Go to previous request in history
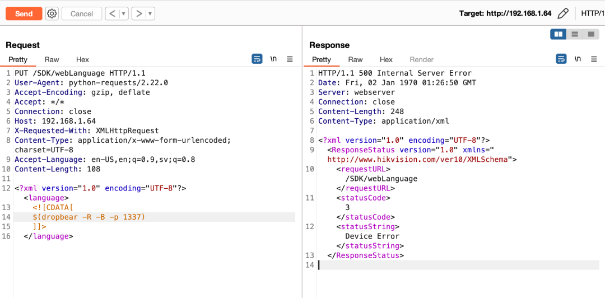The height and width of the screenshot is (298, 605). point(112,14)
